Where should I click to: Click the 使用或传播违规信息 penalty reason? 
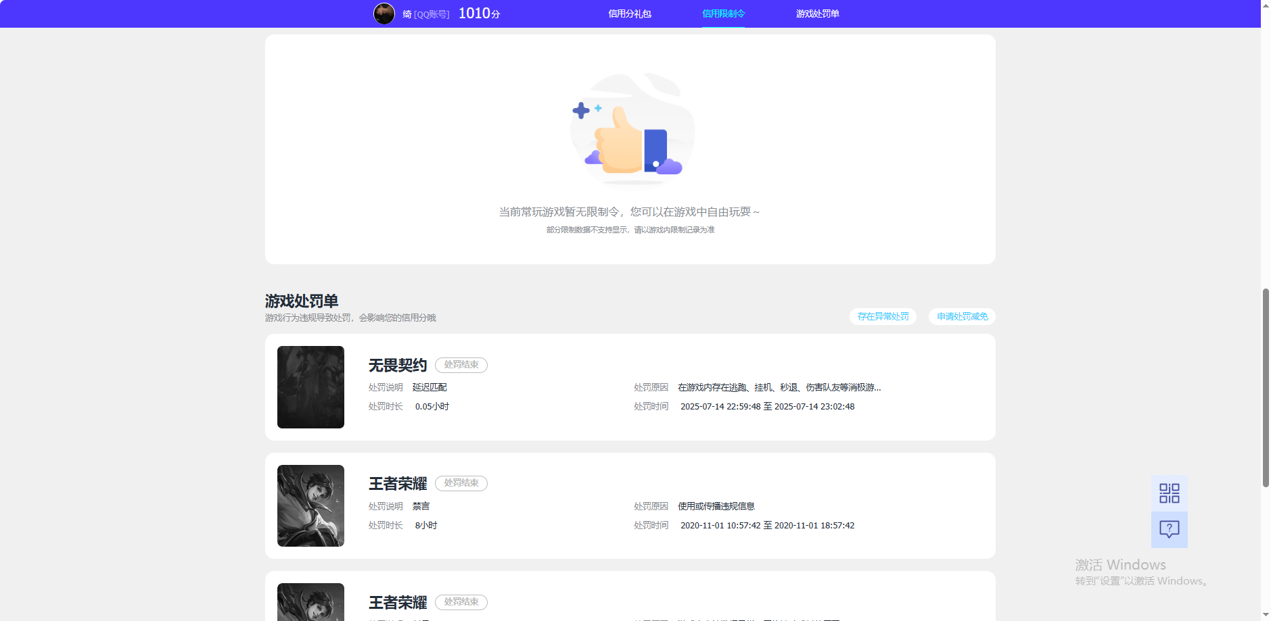tap(716, 506)
